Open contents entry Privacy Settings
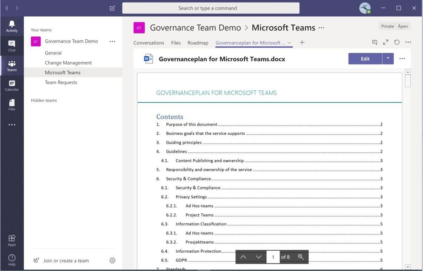Screen dimensions: 423x271 tap(272, 197)
